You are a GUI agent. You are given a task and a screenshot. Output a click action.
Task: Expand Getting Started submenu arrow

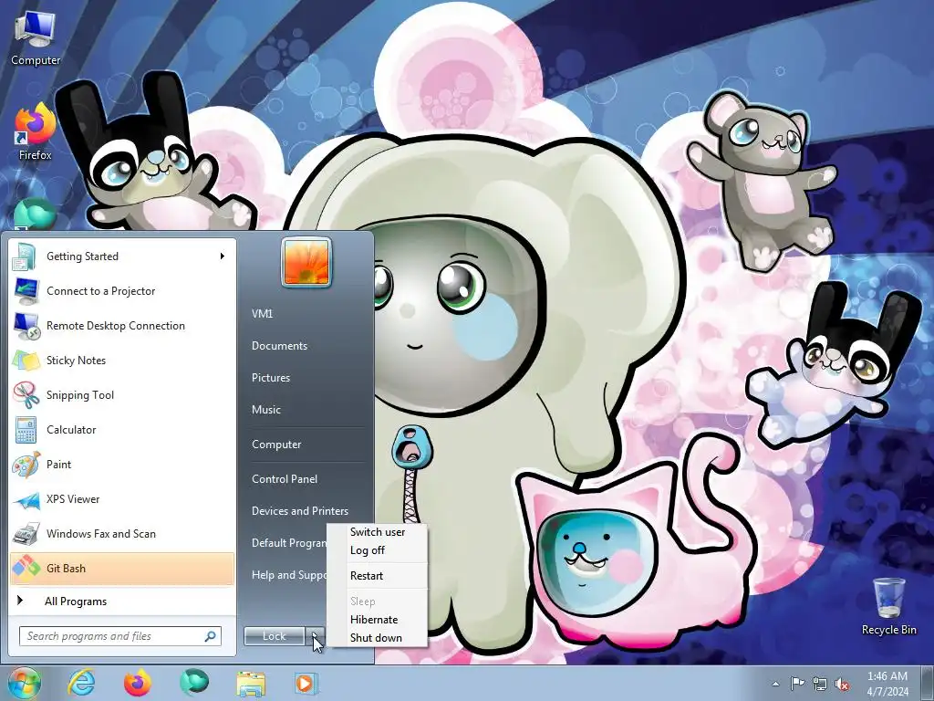(223, 256)
